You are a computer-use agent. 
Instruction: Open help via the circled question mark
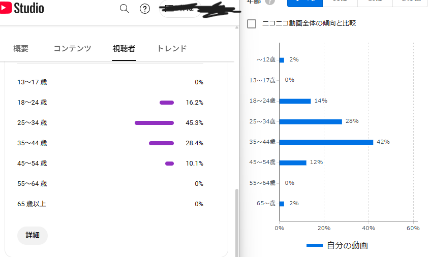[x=145, y=9]
